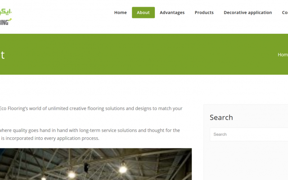Open Decorative application in navigation
The image size is (288, 180).
pyautogui.click(x=248, y=13)
